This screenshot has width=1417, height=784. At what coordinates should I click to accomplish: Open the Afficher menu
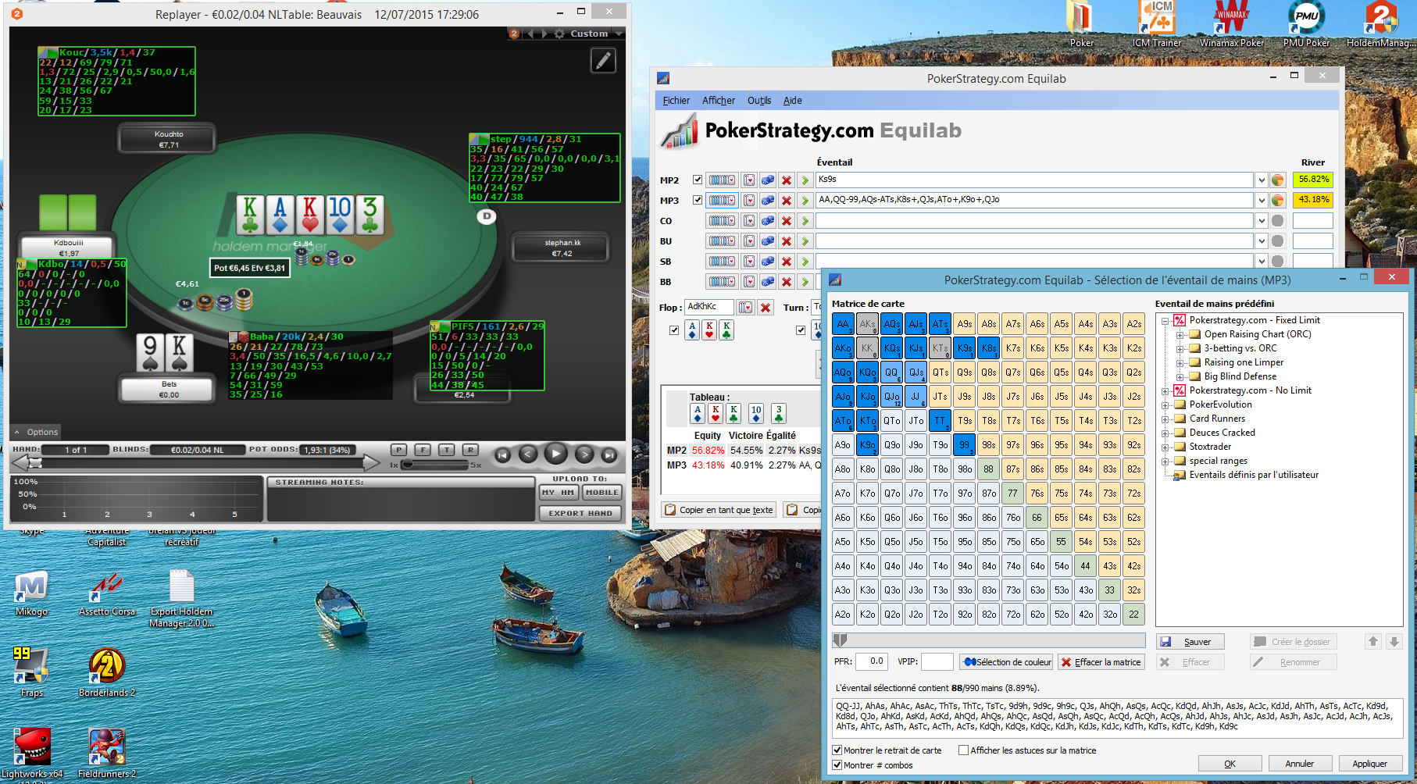[x=718, y=101]
